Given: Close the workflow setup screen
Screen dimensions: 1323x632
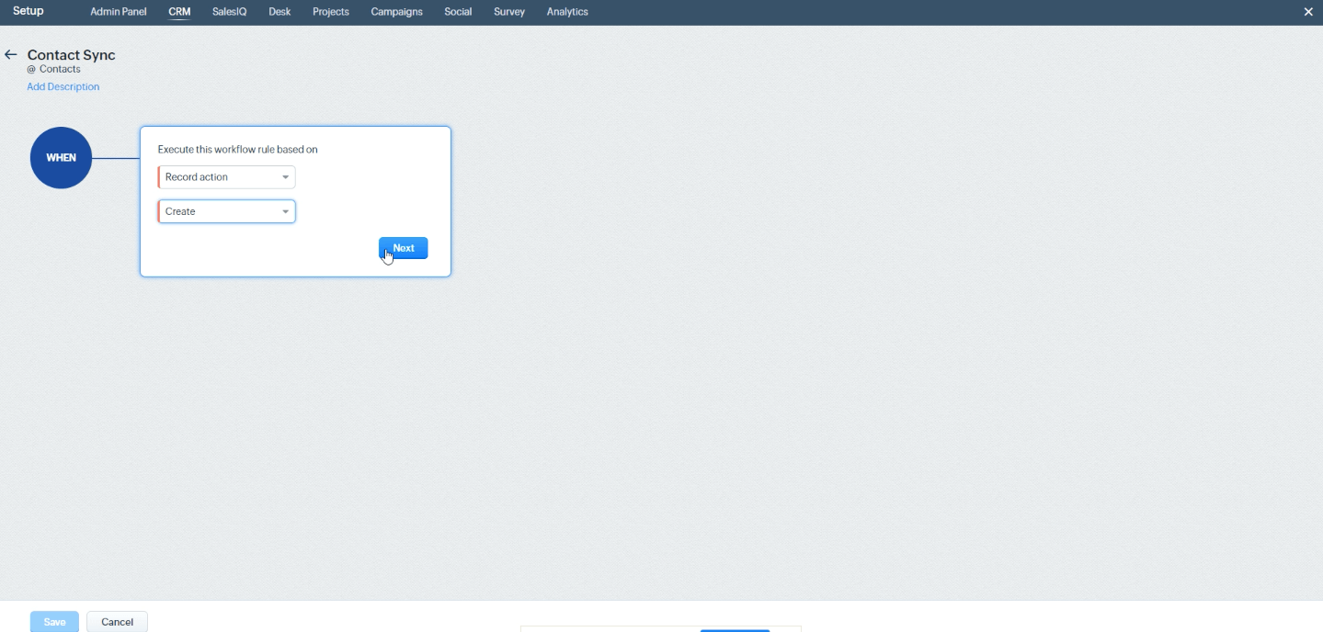Looking at the screenshot, I should point(1309,12).
